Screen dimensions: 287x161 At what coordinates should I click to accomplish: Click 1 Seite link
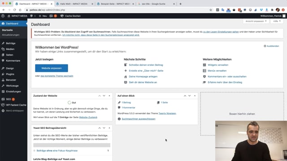[x=164, y=102]
